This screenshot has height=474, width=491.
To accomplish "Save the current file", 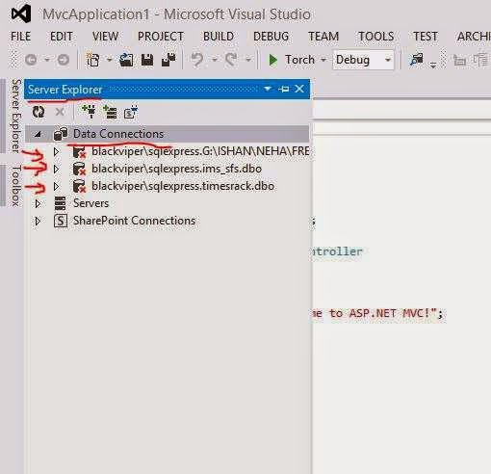I will pos(147,60).
